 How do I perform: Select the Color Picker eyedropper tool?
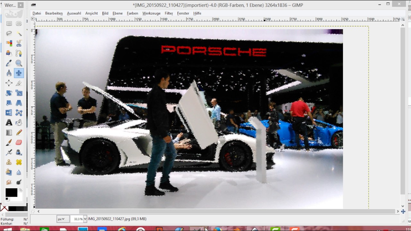click(9, 63)
